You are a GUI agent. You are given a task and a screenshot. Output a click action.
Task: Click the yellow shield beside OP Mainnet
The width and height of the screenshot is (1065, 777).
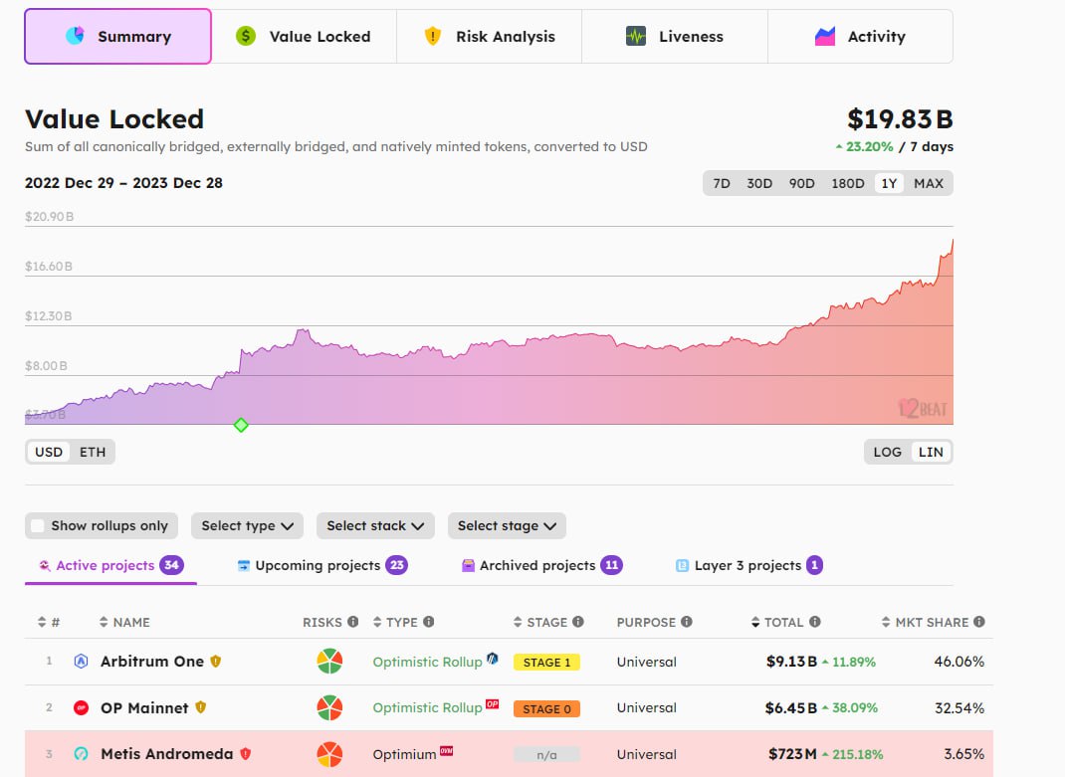click(x=200, y=707)
